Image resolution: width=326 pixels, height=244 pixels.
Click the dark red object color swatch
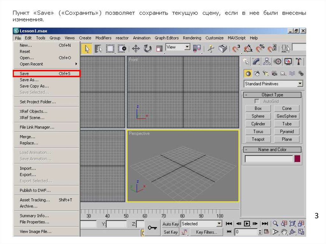point(297,159)
